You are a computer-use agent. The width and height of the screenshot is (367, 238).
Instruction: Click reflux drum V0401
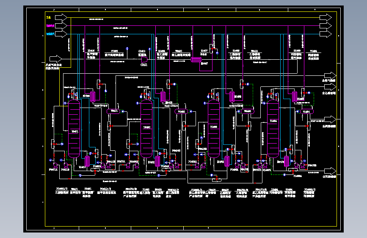[113, 111]
